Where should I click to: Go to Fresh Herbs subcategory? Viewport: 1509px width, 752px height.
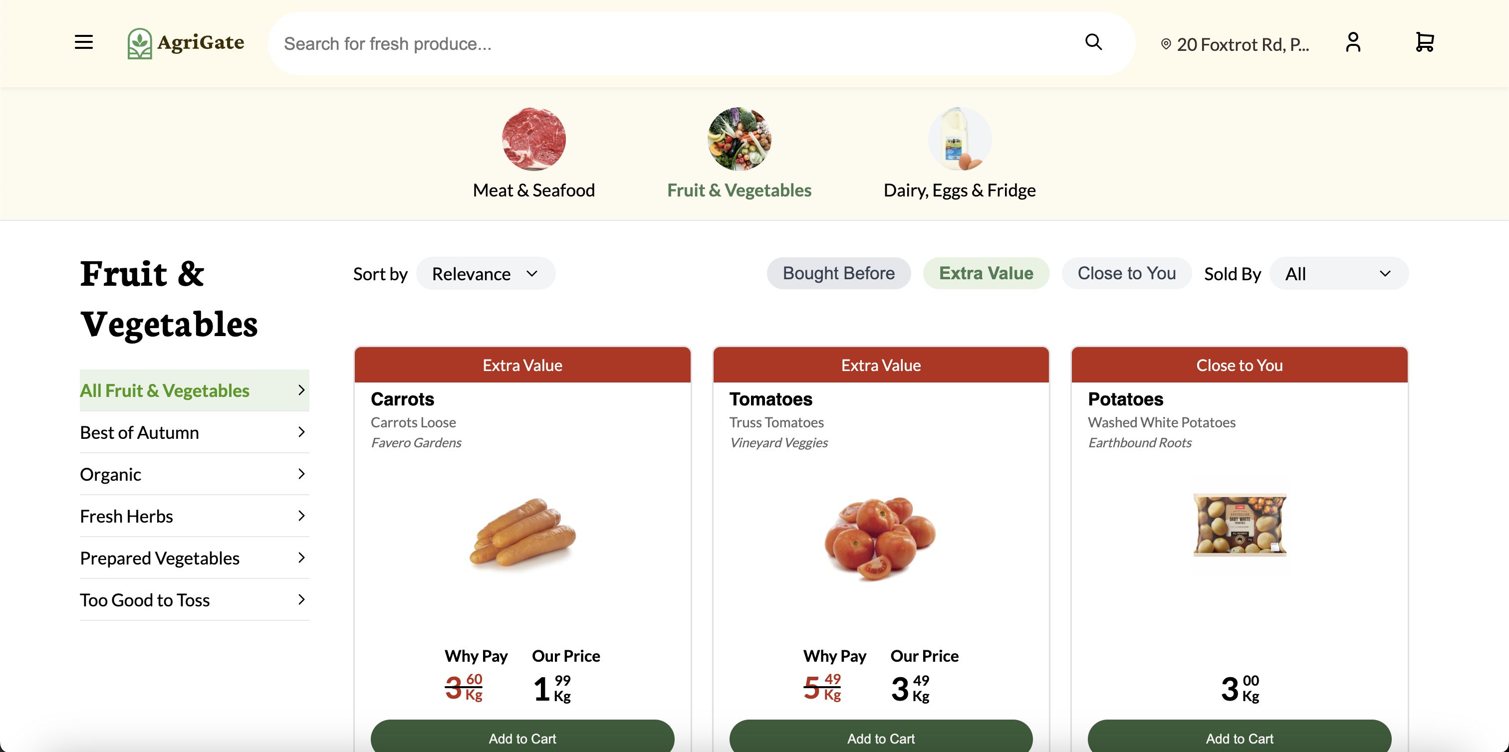click(x=194, y=516)
